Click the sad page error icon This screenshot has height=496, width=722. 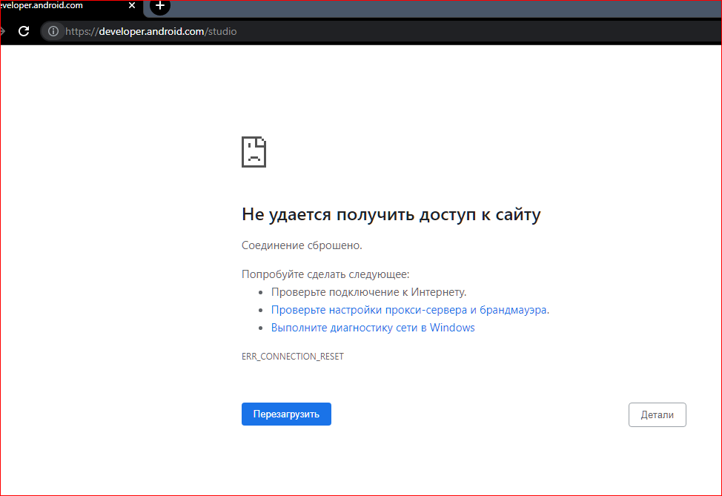(254, 152)
